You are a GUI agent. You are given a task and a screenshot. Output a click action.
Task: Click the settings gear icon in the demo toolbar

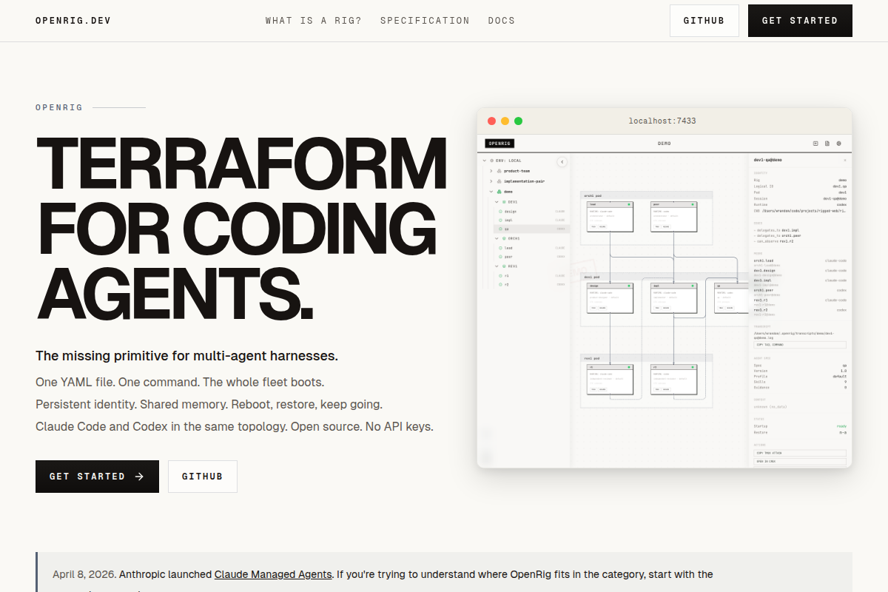(x=838, y=144)
